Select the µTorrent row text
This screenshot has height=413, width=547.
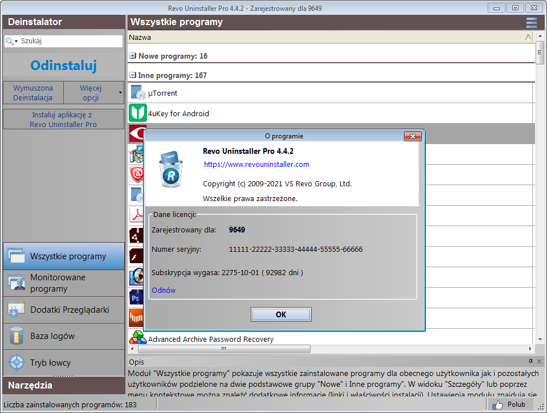(162, 93)
